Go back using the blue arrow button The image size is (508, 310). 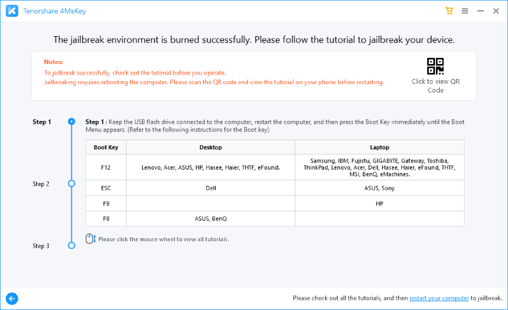[11, 298]
